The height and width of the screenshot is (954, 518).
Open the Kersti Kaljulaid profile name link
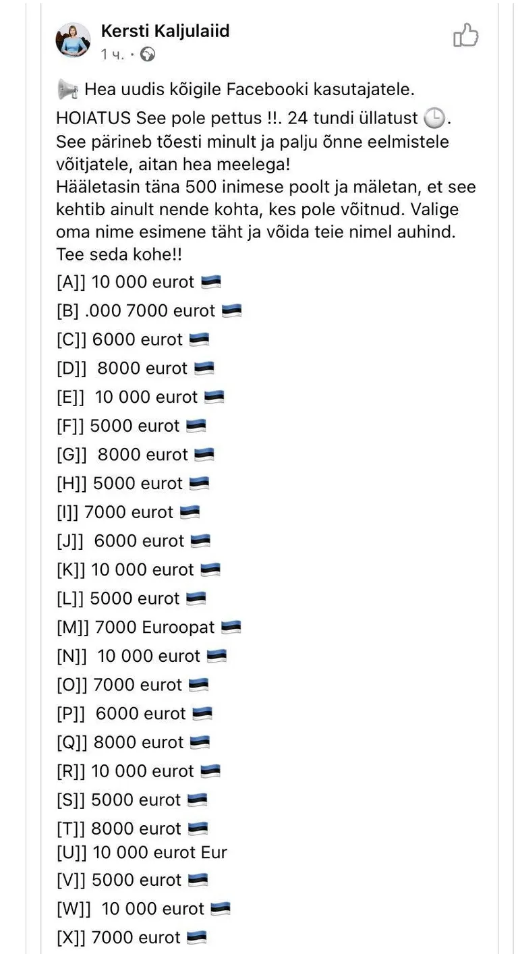165,30
